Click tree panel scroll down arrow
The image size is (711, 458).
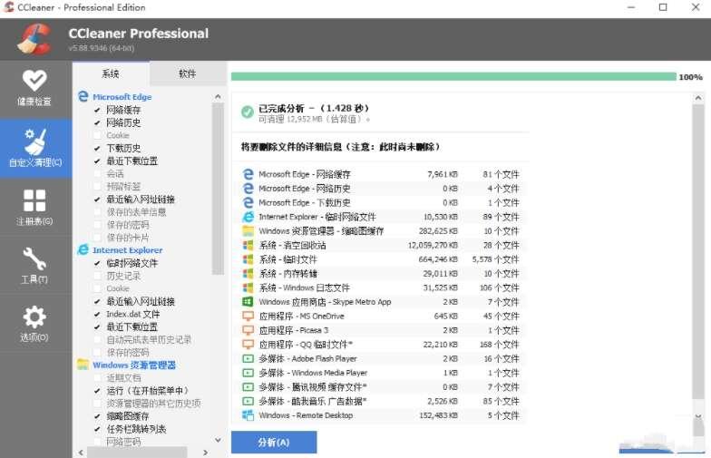click(218, 440)
